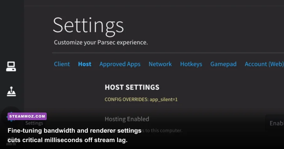Open Account (Web) link tab
The image size is (284, 149).
coord(264,64)
